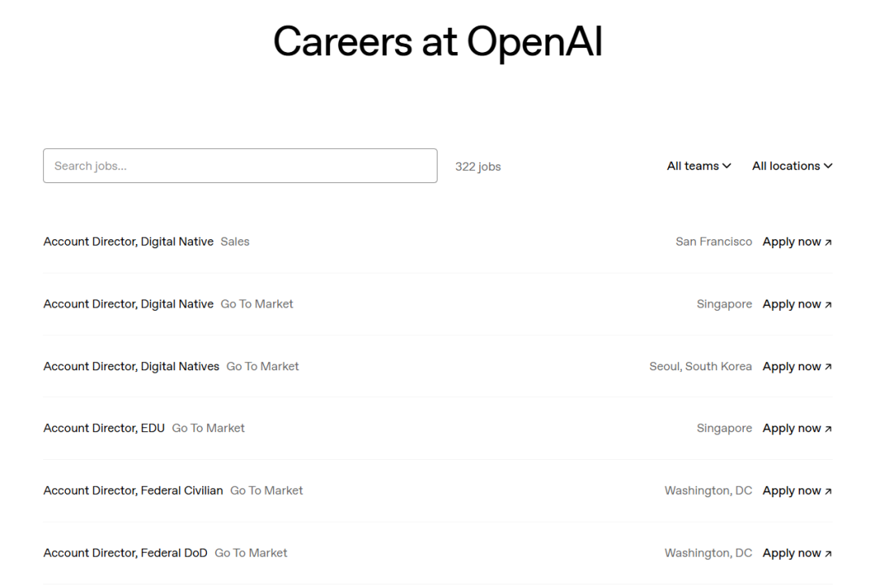
Task: Click the Careers at OpenAI heading
Action: click(x=438, y=42)
